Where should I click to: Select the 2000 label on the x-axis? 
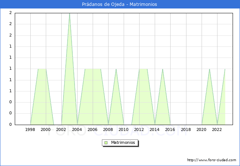tap(46, 129)
